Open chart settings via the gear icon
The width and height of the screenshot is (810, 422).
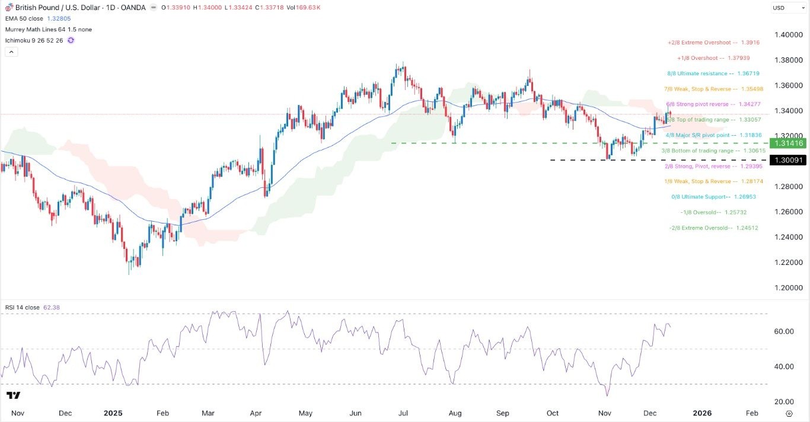tap(789, 413)
